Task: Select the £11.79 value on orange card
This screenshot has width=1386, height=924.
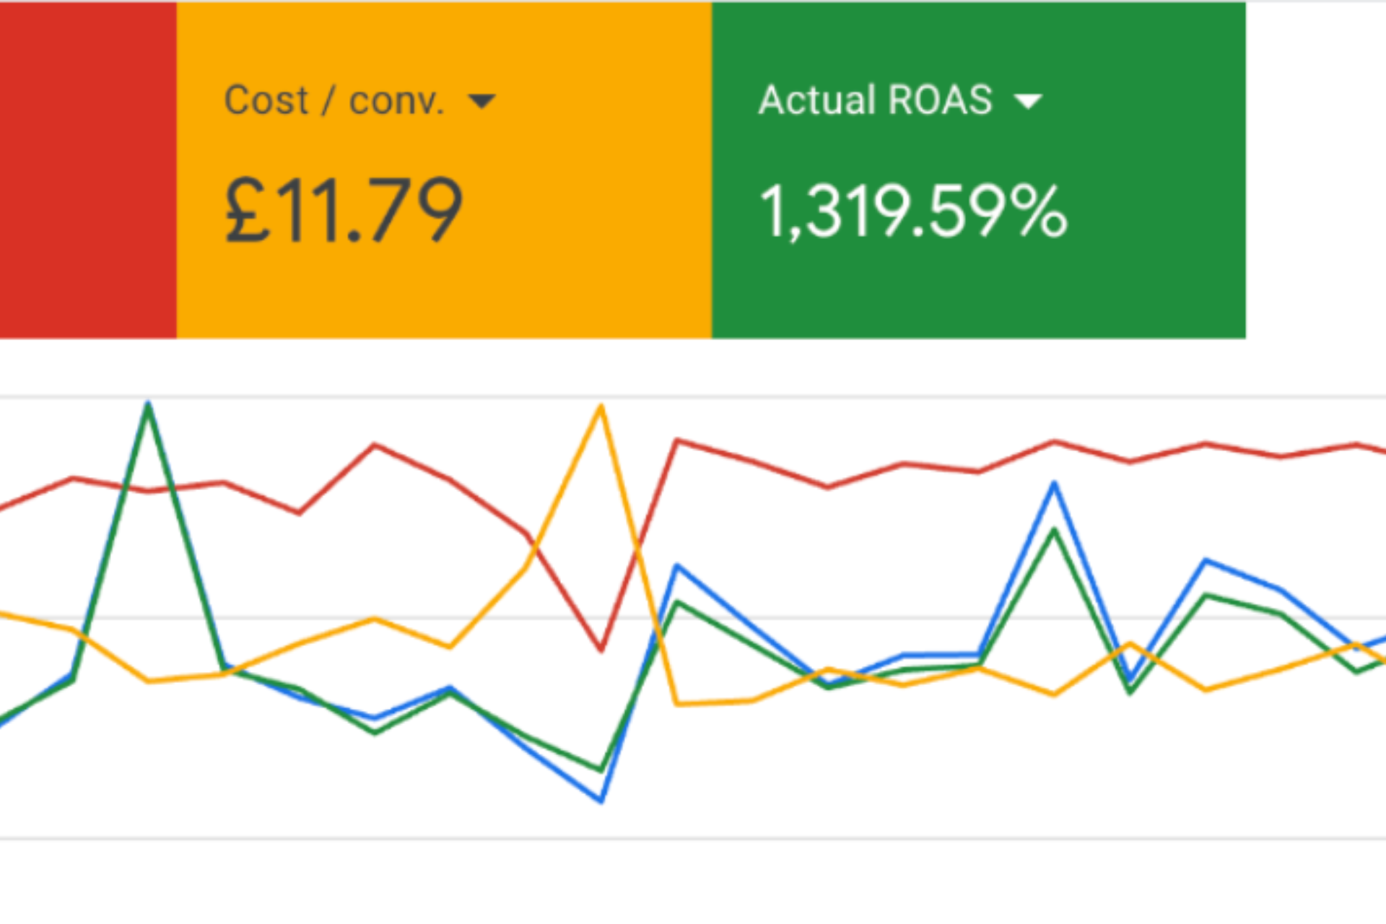Action: click(343, 211)
